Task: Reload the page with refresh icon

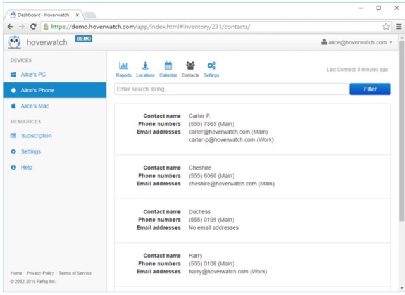Action: coord(33,27)
